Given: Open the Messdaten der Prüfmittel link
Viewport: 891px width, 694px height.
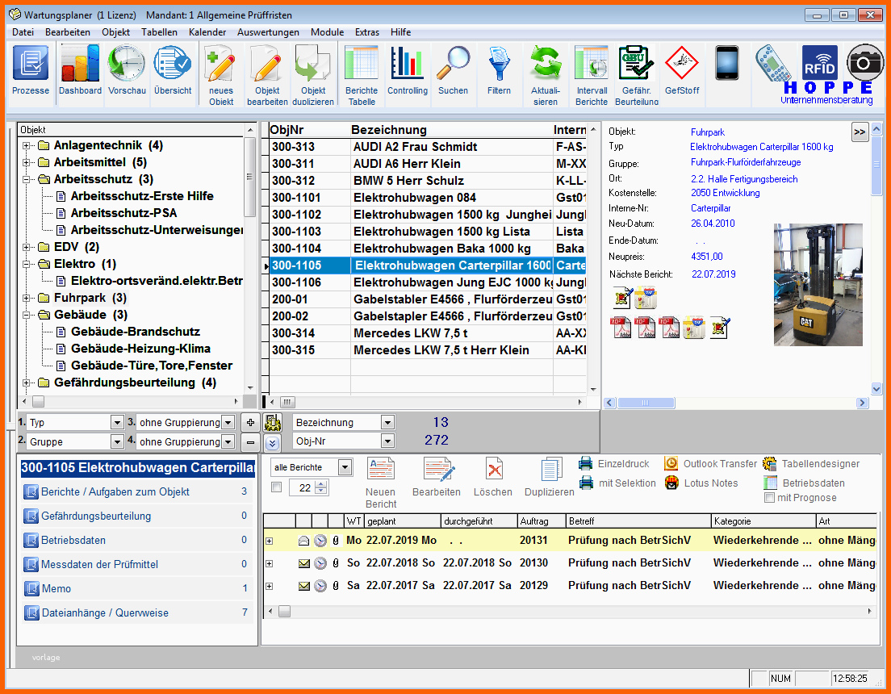Looking at the screenshot, I should 99,564.
